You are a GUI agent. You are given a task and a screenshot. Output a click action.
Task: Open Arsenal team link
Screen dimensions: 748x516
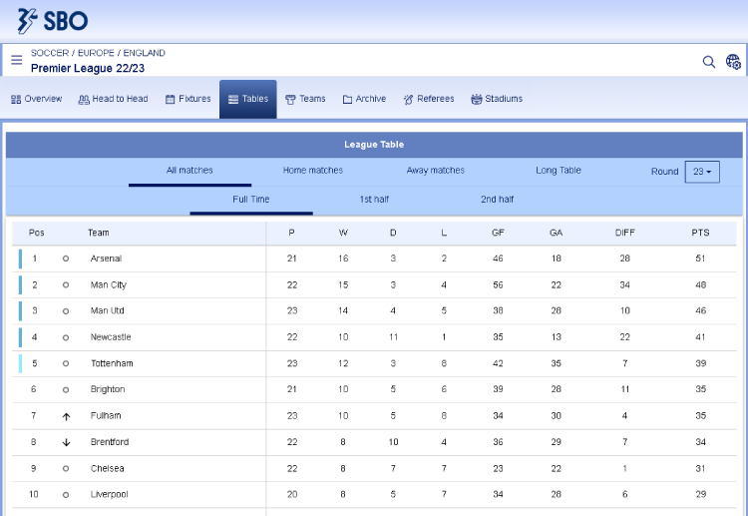[x=106, y=258]
